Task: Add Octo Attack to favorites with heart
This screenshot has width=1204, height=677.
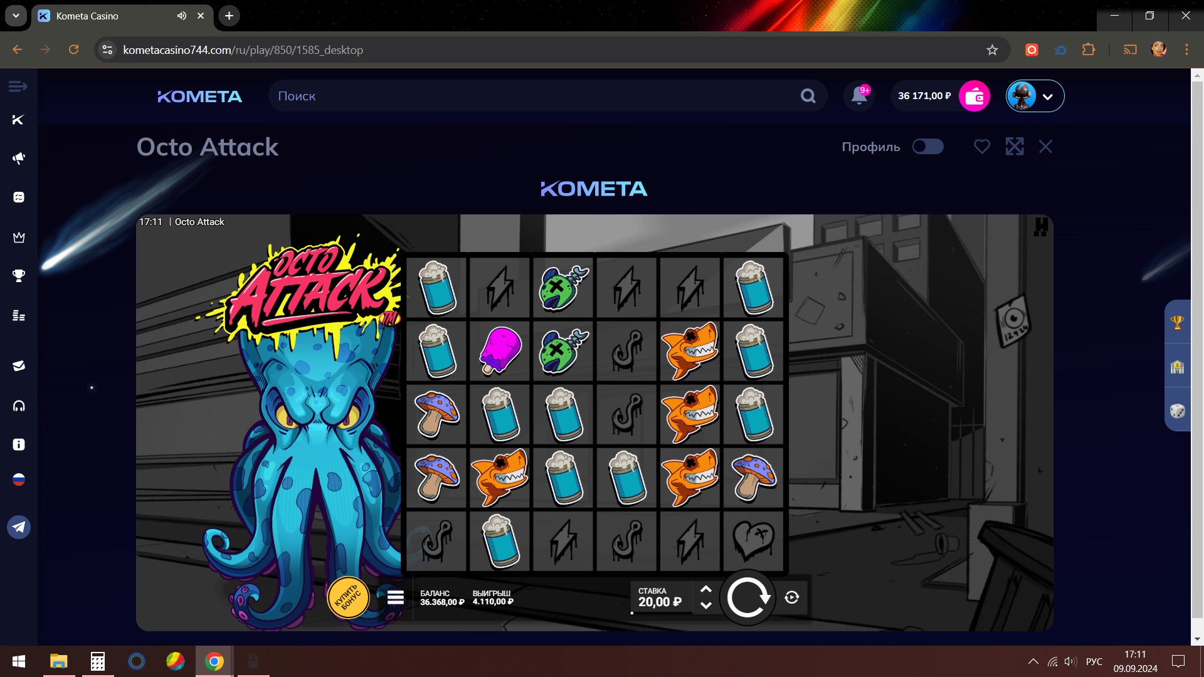Action: click(981, 147)
